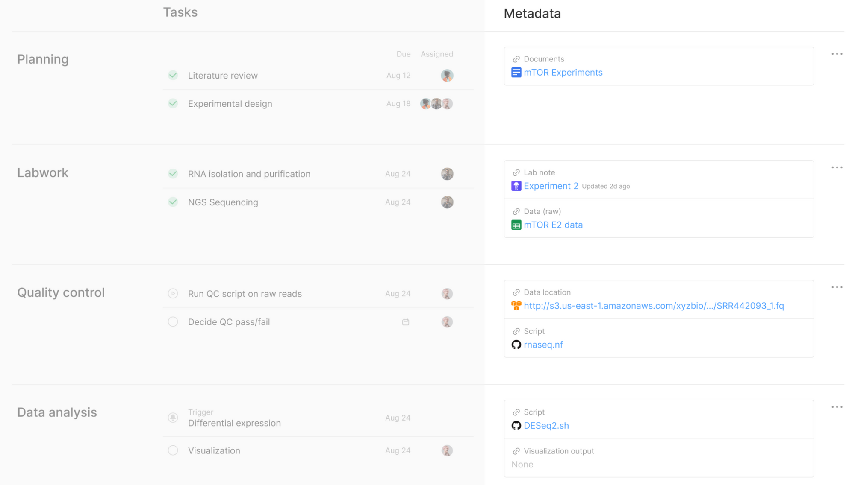
Task: Open the Quality control metadata ellipsis menu
Action: [837, 287]
